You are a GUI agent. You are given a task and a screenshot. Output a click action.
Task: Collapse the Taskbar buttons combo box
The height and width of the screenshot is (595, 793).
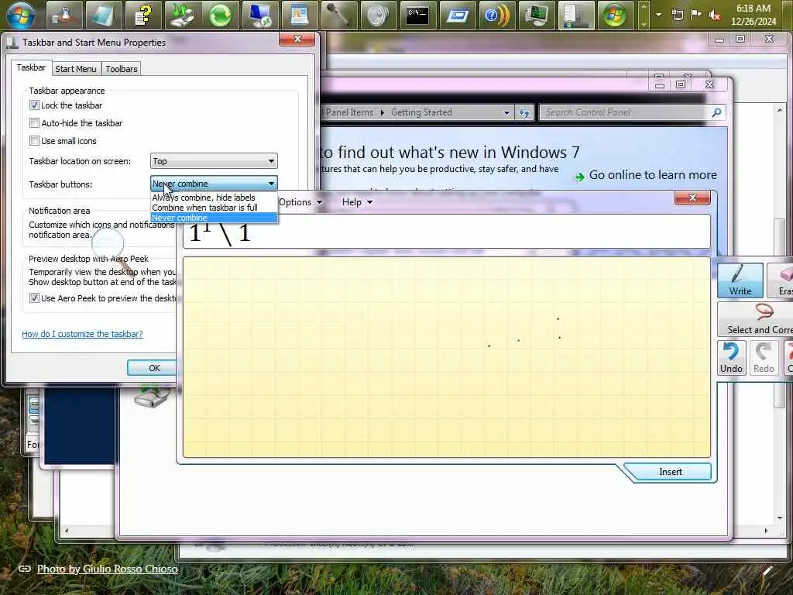point(214,183)
